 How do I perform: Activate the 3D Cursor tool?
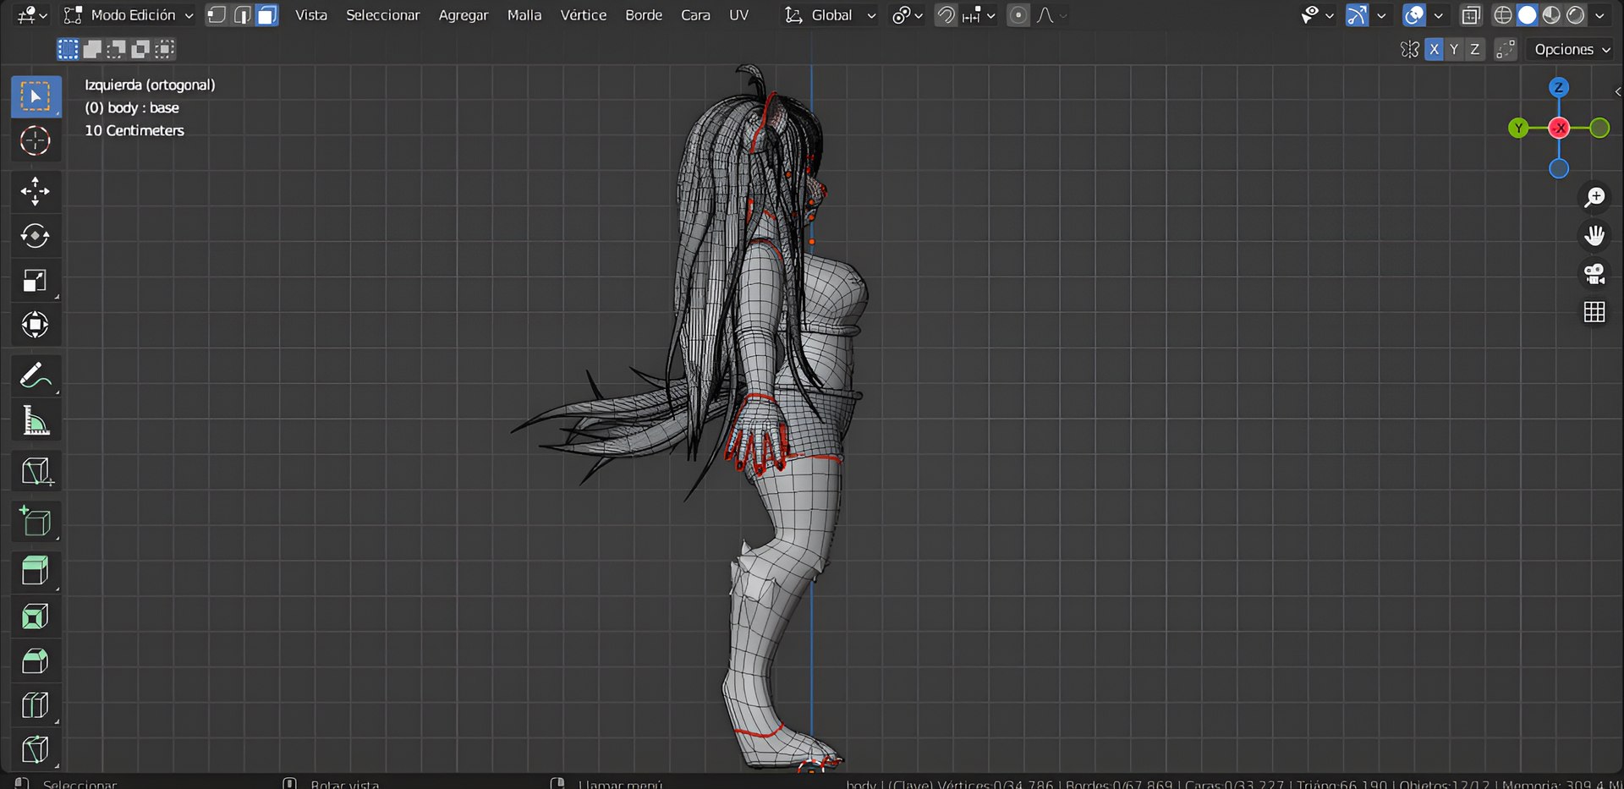[36, 140]
